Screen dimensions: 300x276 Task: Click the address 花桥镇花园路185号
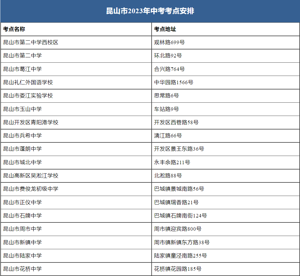coord(178,269)
